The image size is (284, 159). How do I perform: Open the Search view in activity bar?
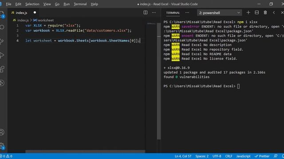pos(2,27)
